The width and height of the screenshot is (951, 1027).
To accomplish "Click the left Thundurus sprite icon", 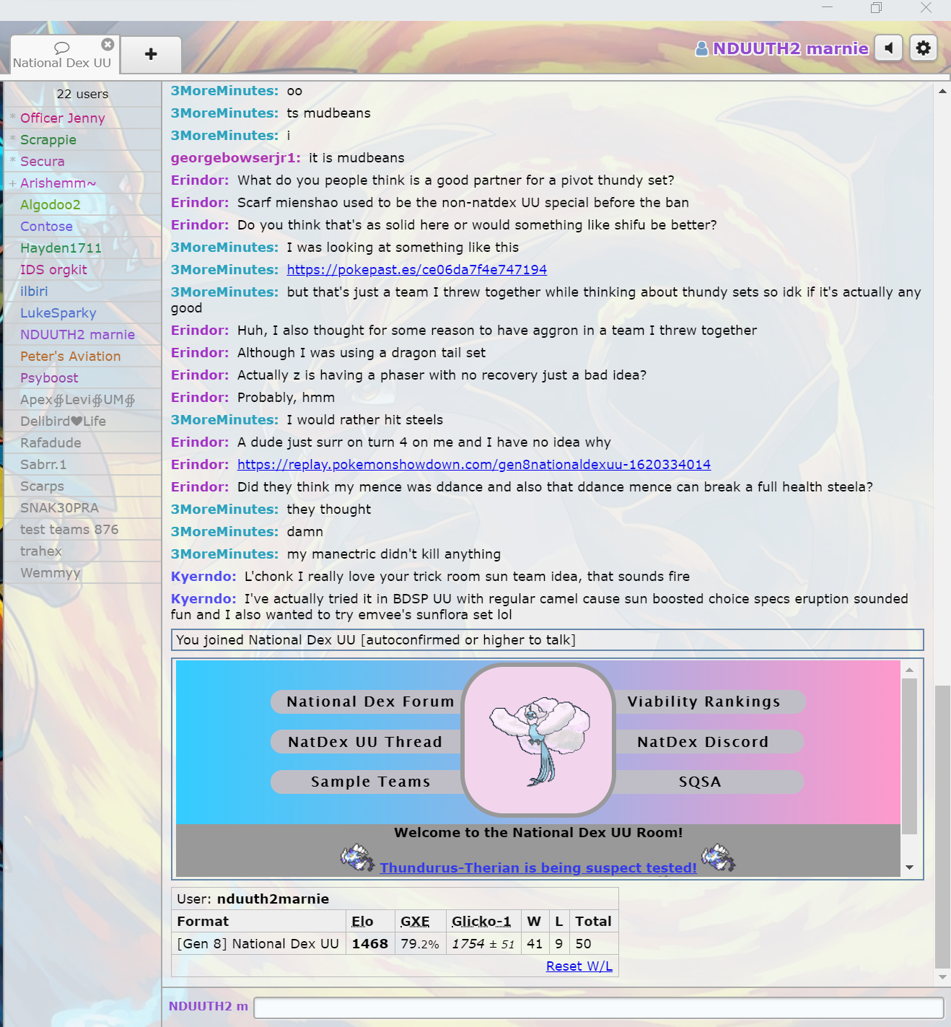I will (357, 858).
